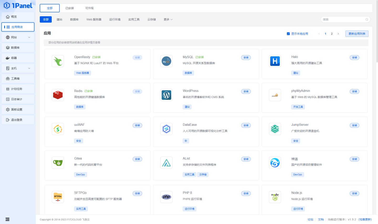Click the hamburger menu collapse icon
Viewport: 378px width, 224px height.
(7, 219)
